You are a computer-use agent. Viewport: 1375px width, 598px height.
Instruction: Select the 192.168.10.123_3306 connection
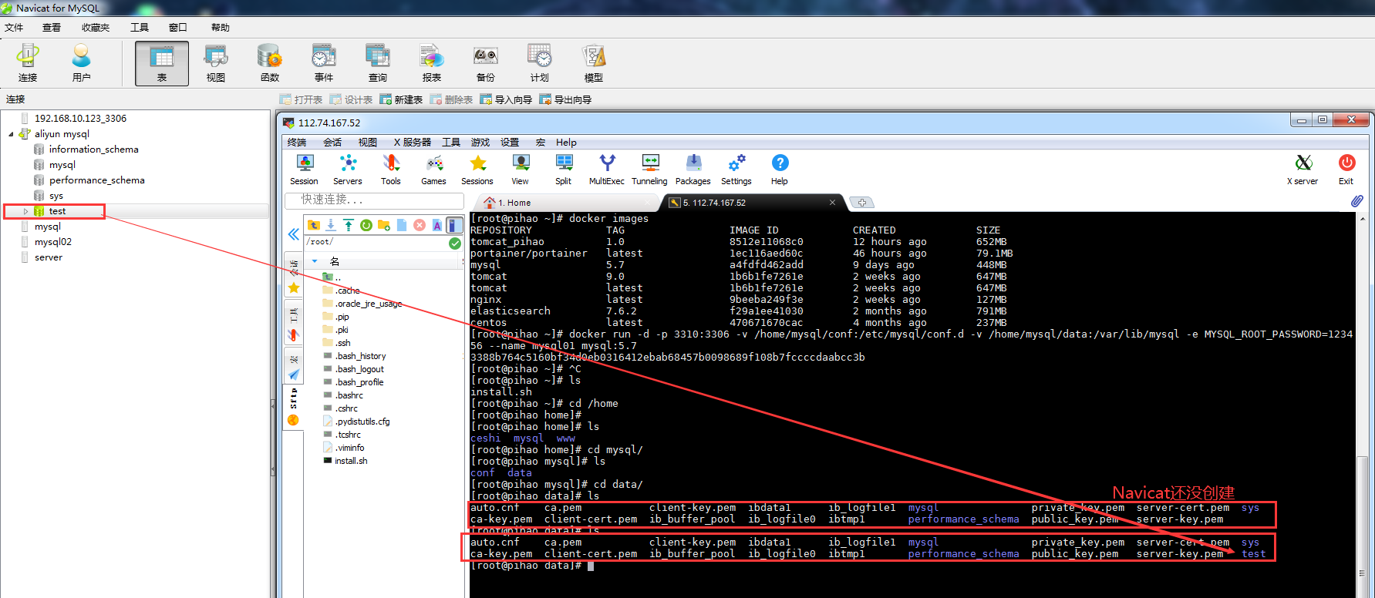(80, 119)
